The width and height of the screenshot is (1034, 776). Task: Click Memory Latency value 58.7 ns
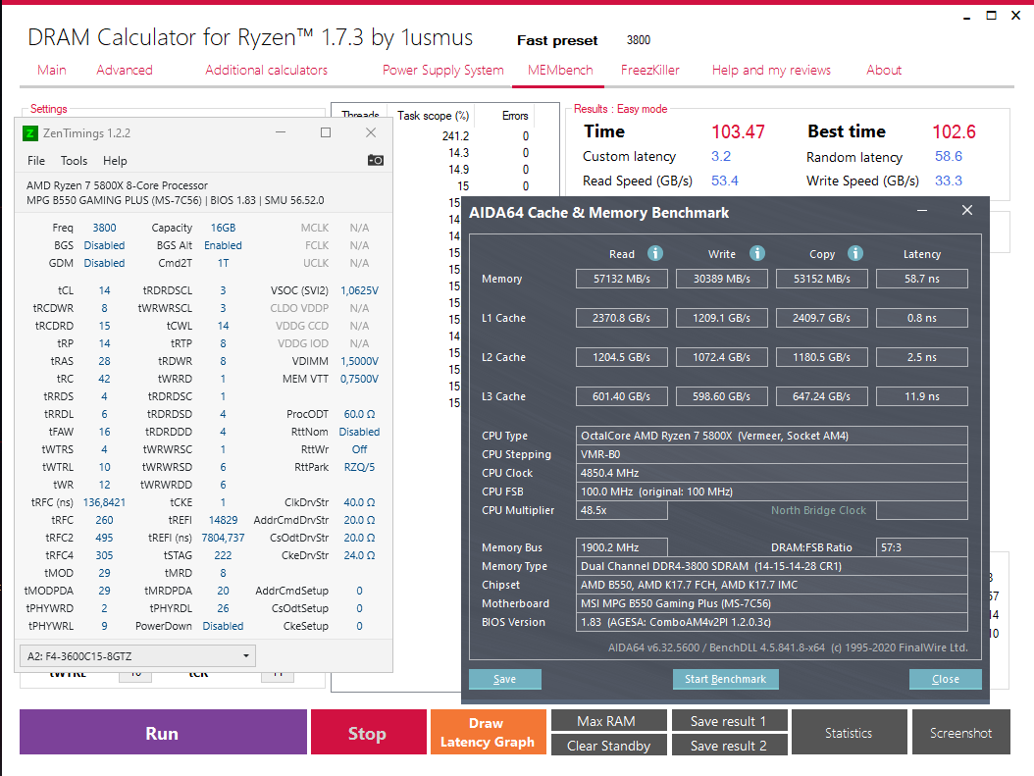pyautogui.click(x=922, y=279)
